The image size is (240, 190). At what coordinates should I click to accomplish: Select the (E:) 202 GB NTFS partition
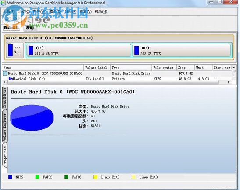coord(181,50)
